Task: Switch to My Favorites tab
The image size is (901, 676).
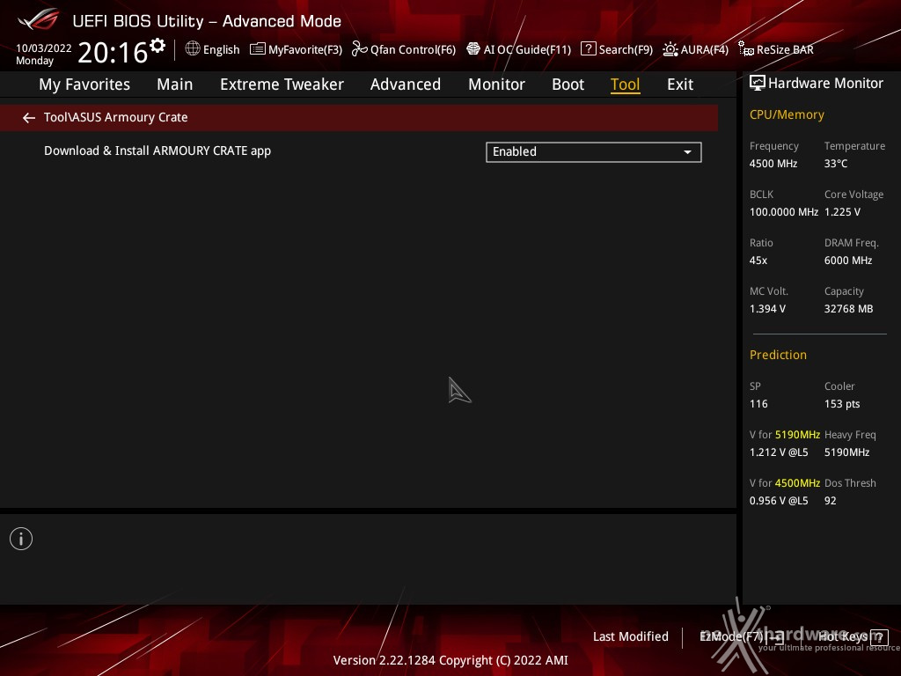Action: (x=84, y=84)
